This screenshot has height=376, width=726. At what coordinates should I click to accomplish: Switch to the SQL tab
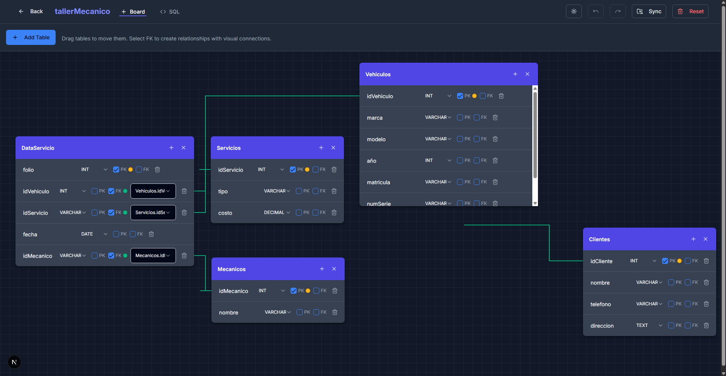pos(169,12)
